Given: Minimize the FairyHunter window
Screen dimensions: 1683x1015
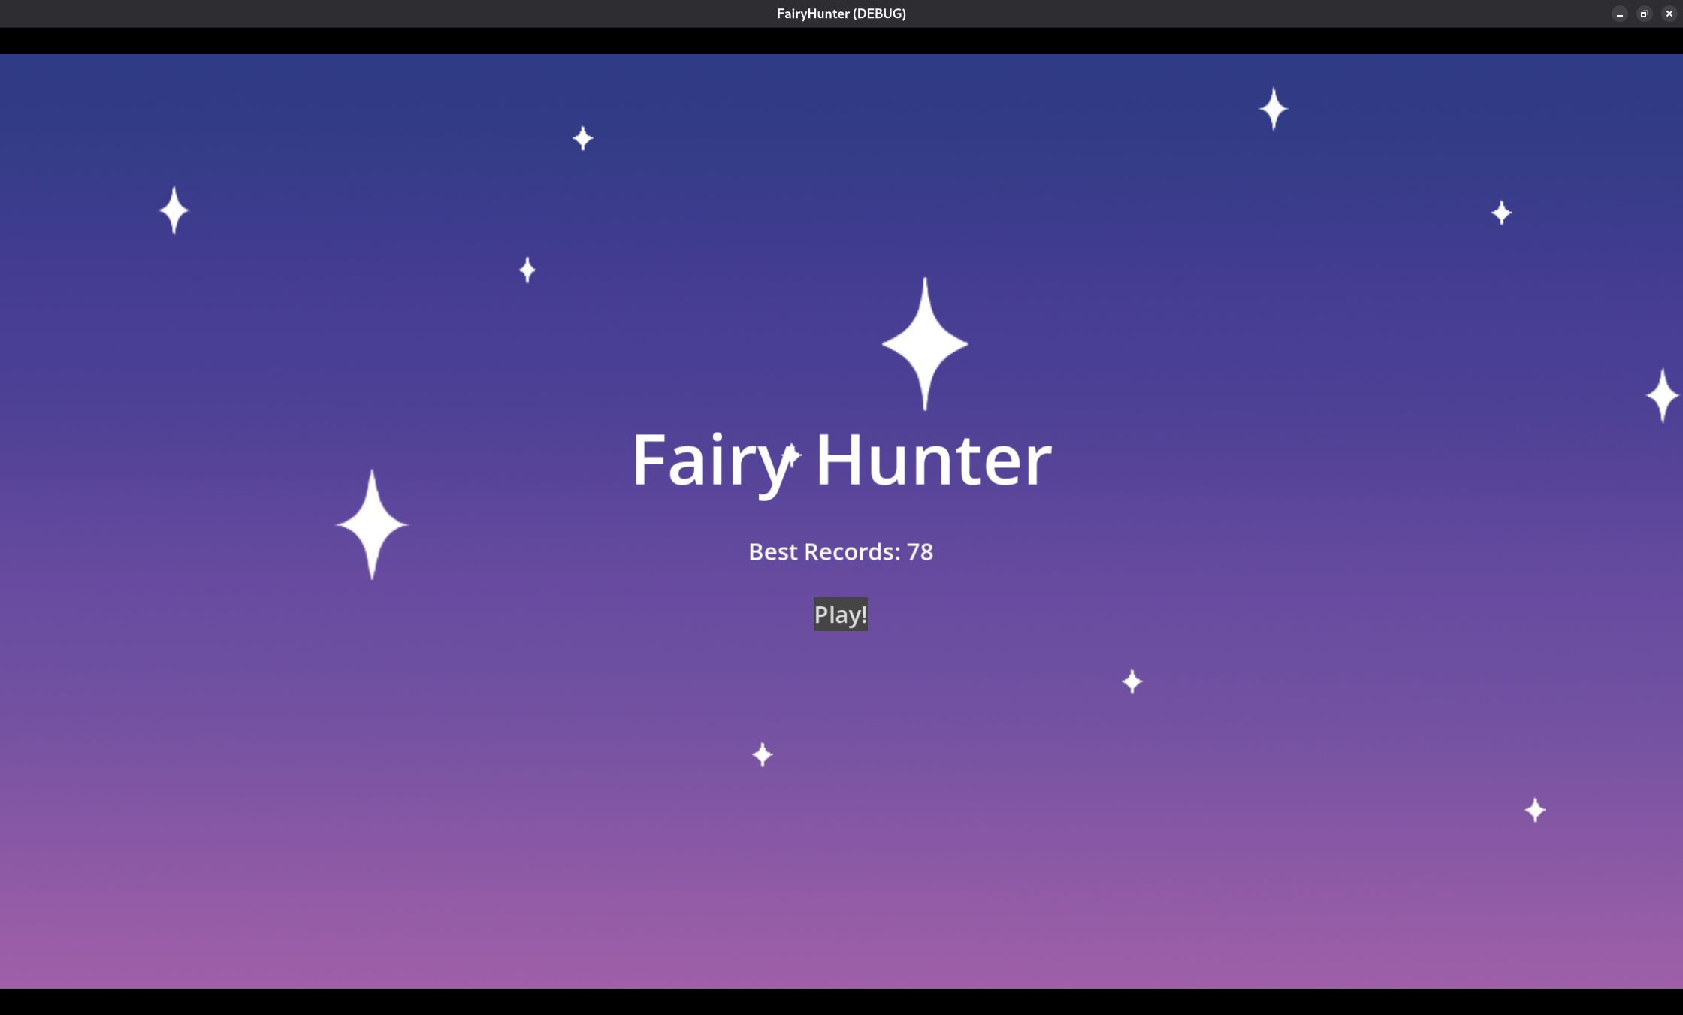Looking at the screenshot, I should click(1619, 14).
